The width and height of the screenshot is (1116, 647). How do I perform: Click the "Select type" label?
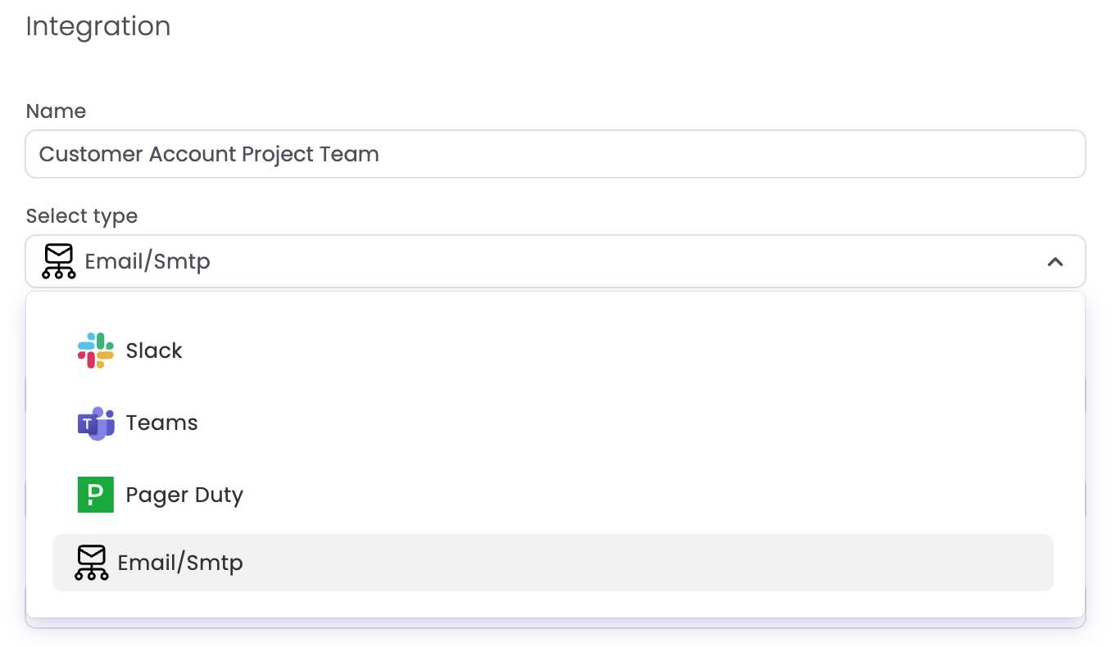(82, 216)
